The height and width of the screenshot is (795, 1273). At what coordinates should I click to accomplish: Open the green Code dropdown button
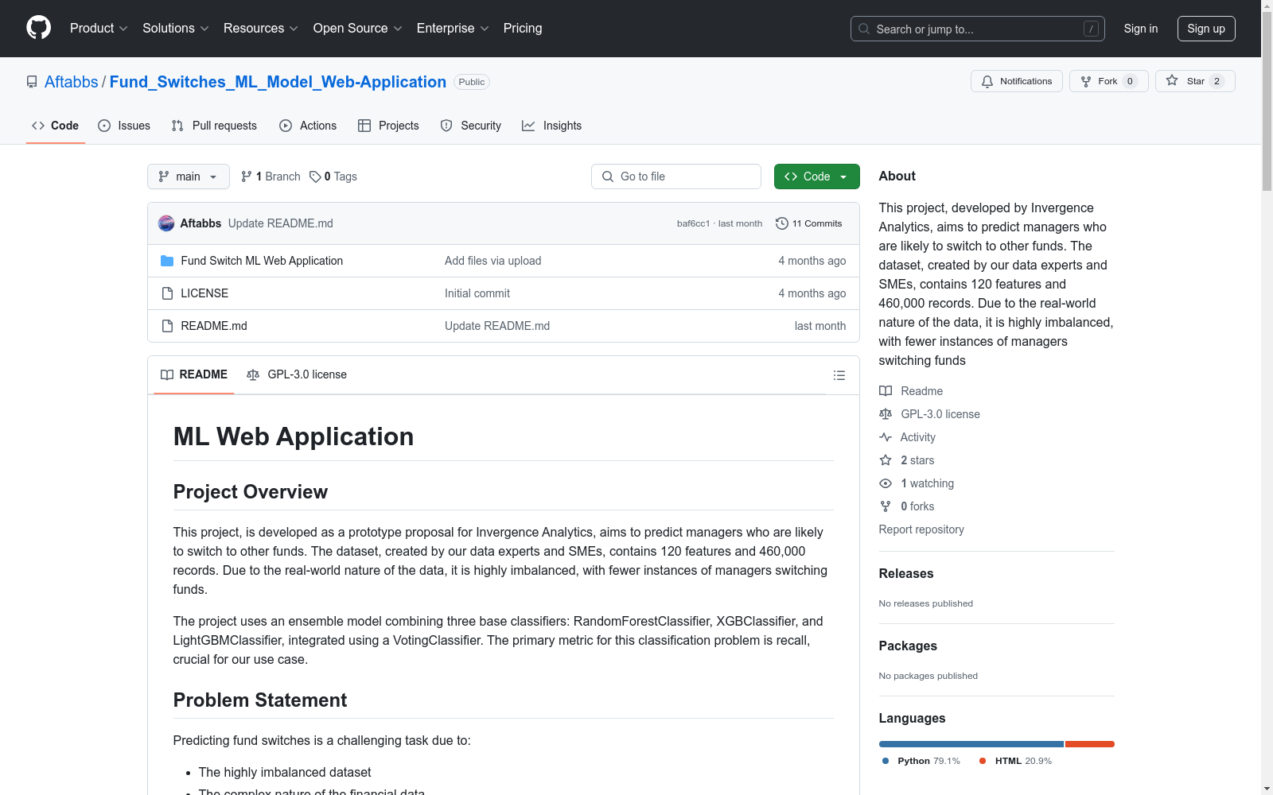[816, 176]
